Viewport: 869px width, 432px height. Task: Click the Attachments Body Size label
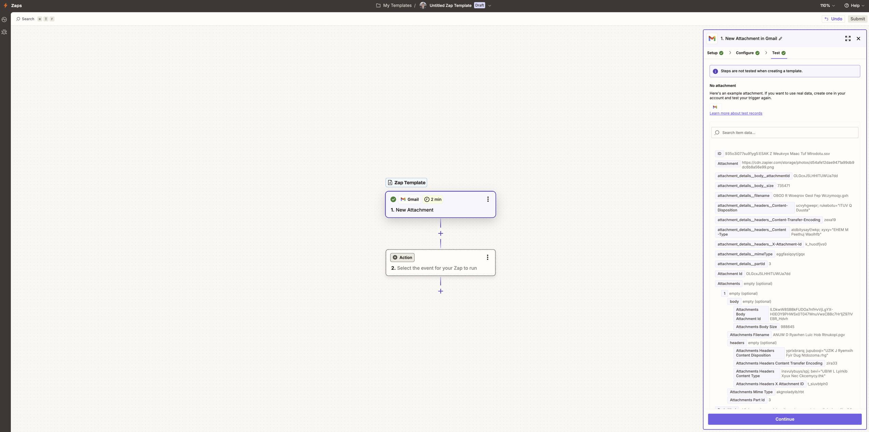(756, 327)
